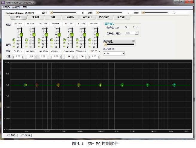196x148 pixels.
Task: Set 12000.00 Hz band to P filter type
Action: pyautogui.click(x=90, y=40)
